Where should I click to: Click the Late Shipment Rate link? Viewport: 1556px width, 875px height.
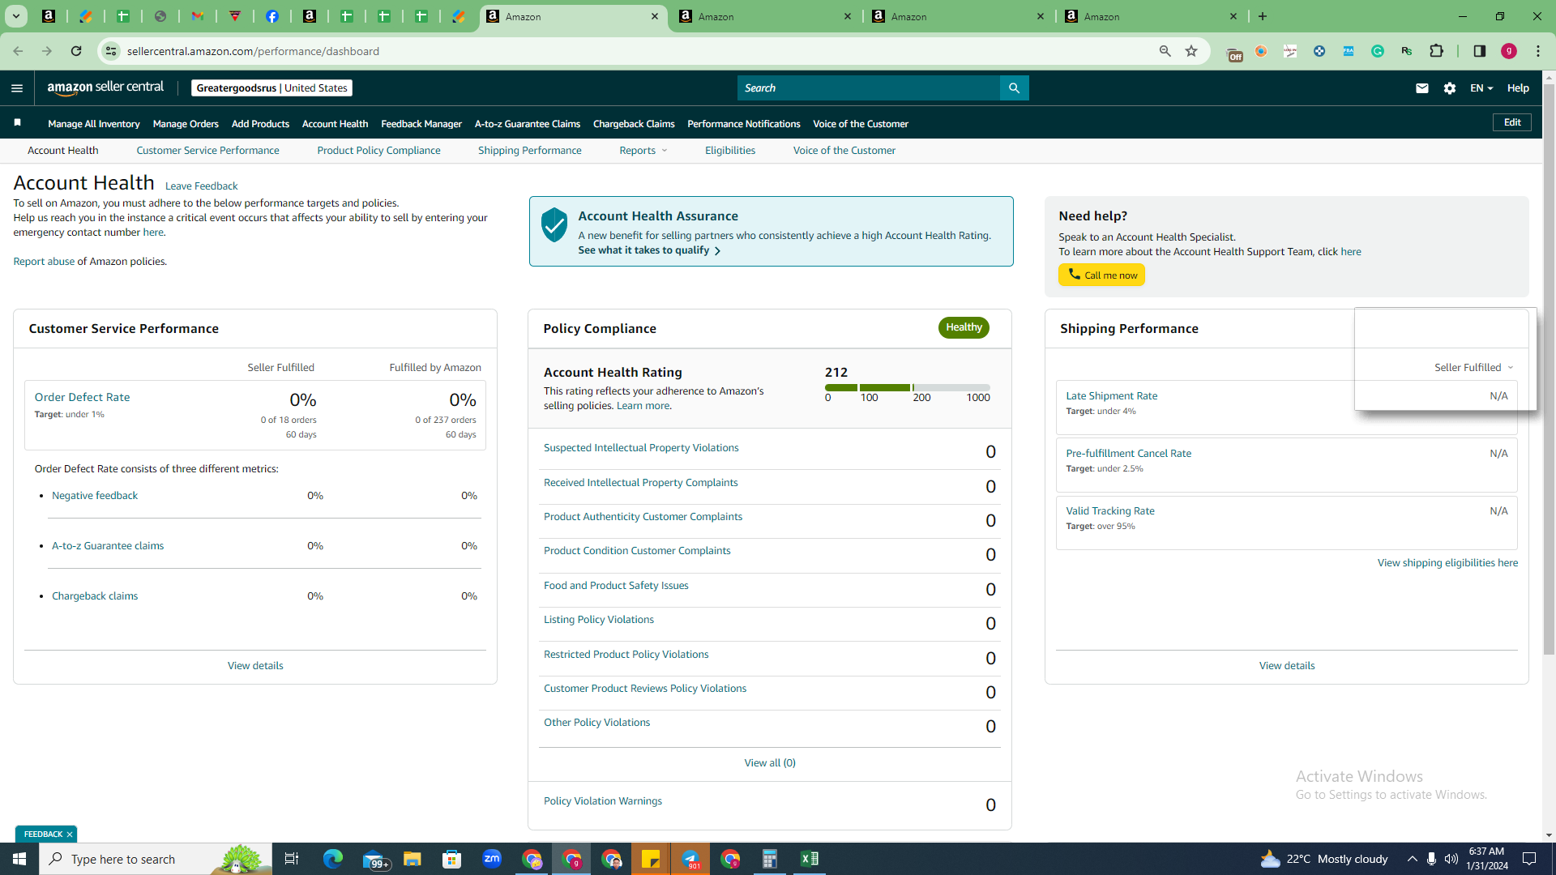pyautogui.click(x=1111, y=396)
